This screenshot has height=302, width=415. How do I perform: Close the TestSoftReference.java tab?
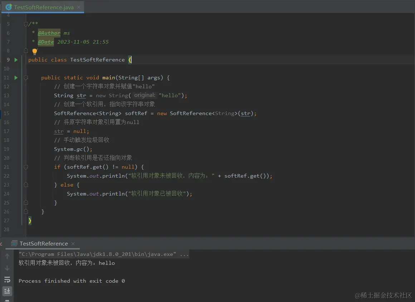[x=79, y=7]
